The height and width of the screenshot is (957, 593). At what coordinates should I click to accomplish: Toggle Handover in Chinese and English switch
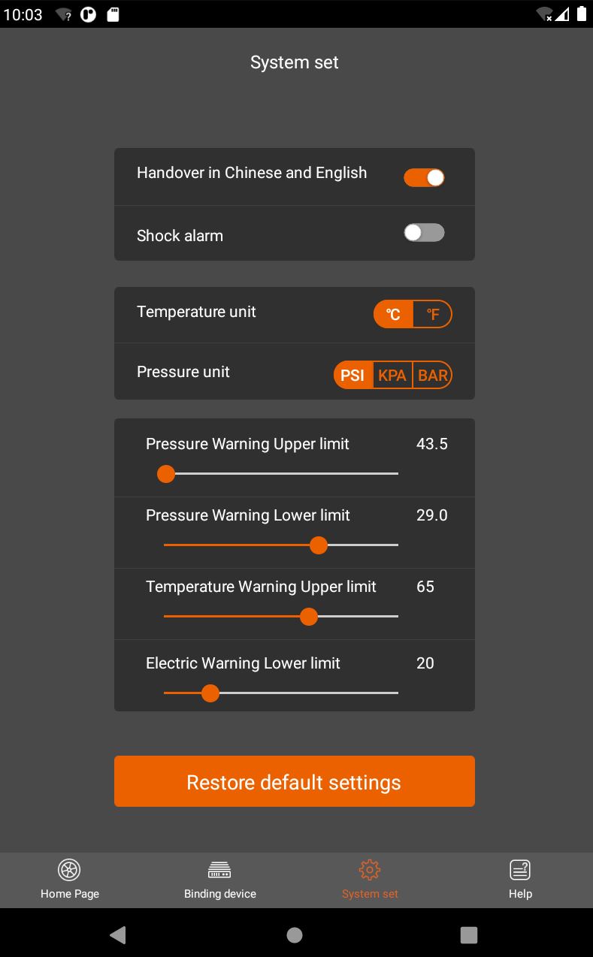pyautogui.click(x=424, y=177)
